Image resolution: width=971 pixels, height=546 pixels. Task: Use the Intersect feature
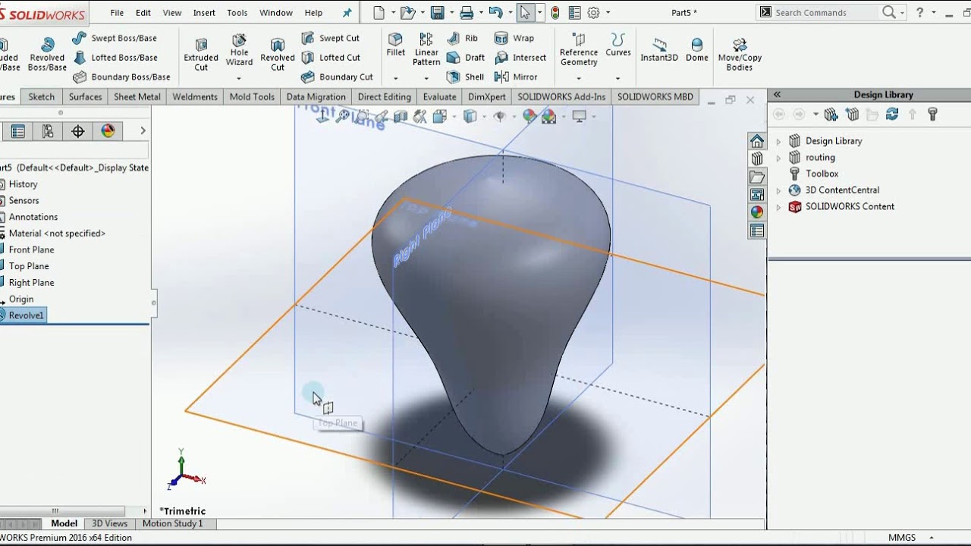[520, 58]
